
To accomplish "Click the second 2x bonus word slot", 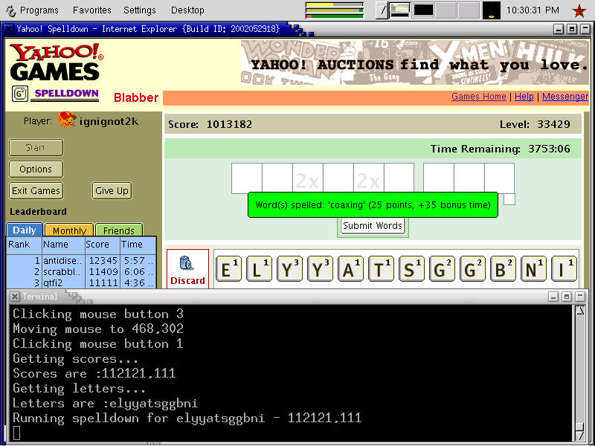I will coord(368,178).
